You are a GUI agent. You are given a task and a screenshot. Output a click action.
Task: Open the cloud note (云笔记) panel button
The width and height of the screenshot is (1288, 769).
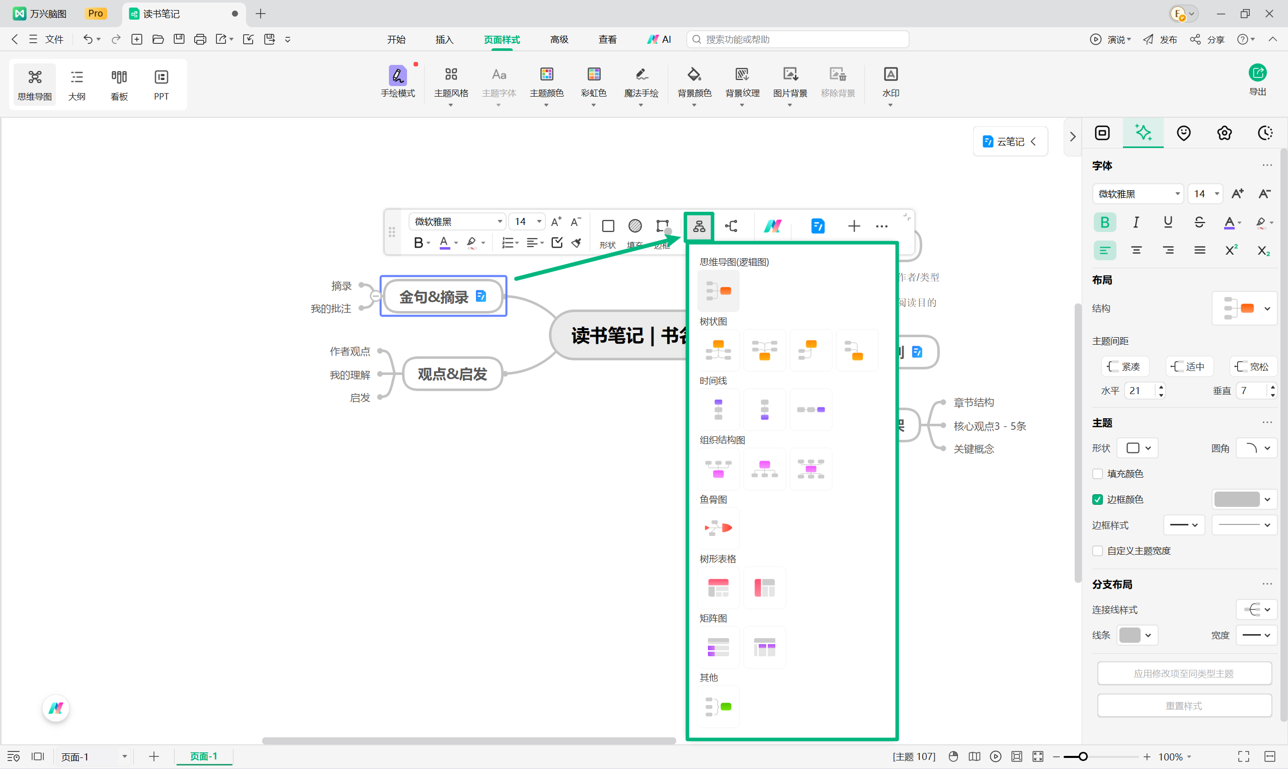(1010, 141)
